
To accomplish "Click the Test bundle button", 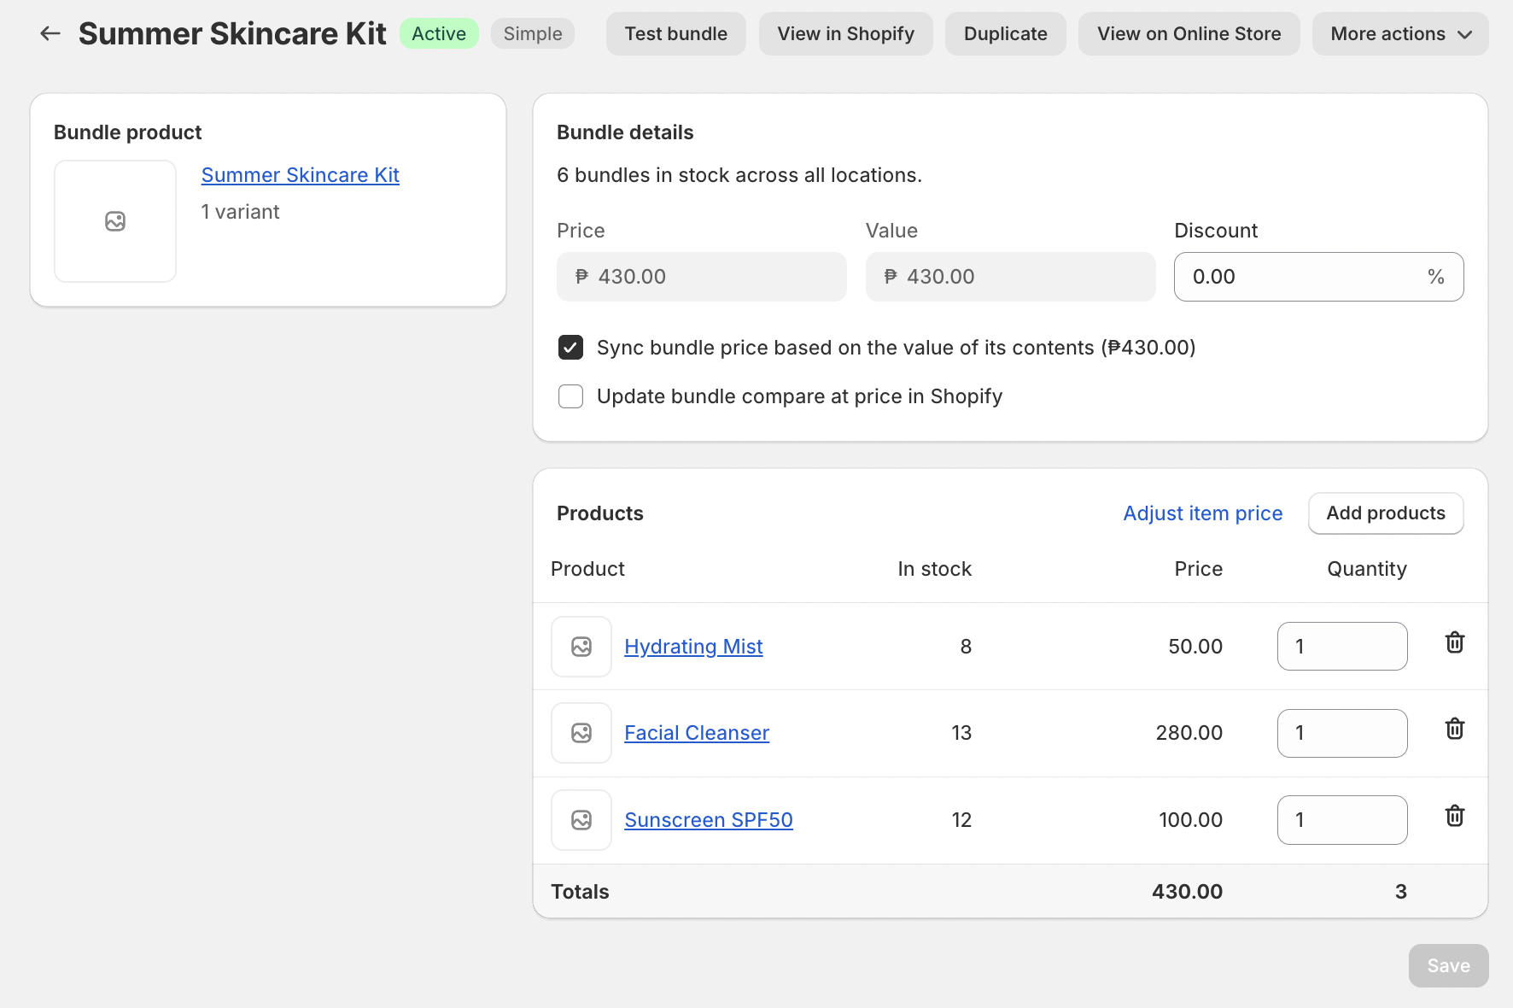I will coord(675,33).
